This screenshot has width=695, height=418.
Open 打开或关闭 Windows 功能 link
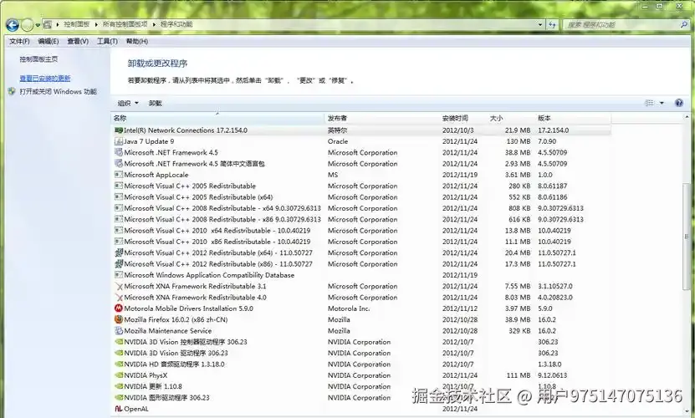tap(58, 91)
